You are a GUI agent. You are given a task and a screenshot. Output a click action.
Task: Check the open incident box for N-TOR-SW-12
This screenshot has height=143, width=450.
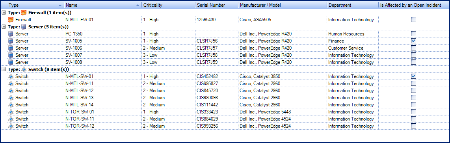(x=414, y=126)
